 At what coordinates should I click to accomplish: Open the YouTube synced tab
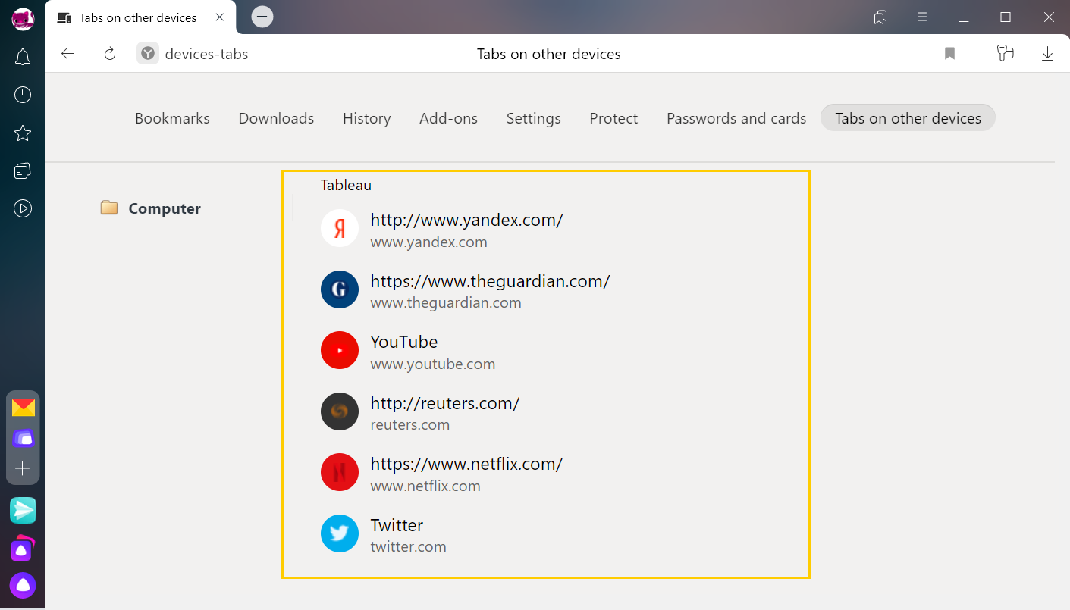[404, 342]
